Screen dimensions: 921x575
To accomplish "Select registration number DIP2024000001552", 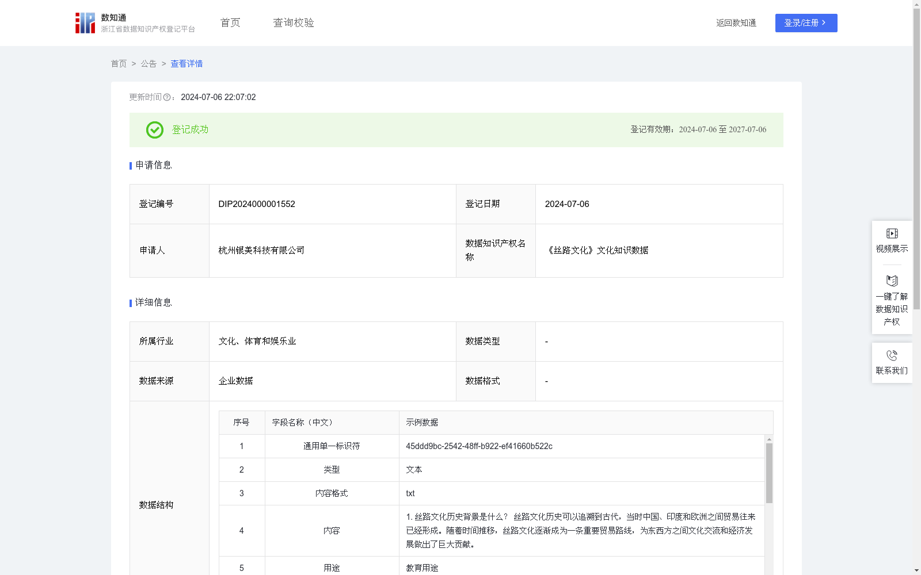I will tap(257, 204).
